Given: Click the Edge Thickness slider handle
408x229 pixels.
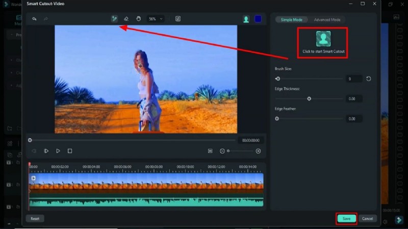Looking at the screenshot, I should point(309,98).
